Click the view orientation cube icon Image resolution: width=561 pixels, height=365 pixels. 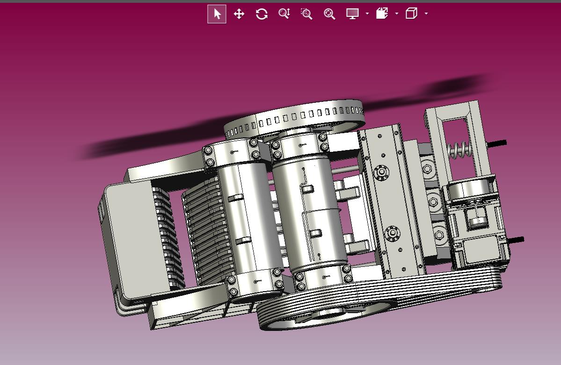(x=411, y=14)
